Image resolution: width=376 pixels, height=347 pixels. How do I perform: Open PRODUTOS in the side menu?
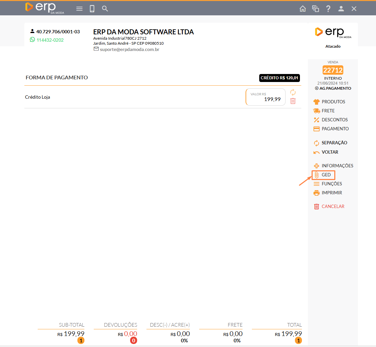[333, 102]
